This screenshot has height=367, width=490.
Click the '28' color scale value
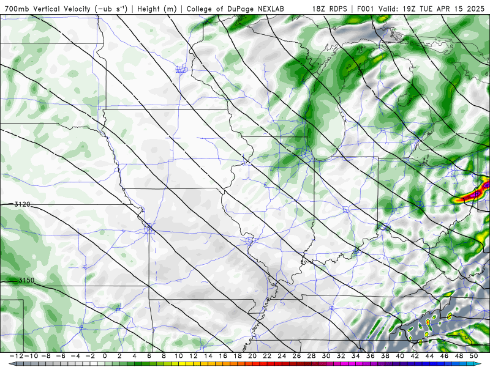pos(311,356)
